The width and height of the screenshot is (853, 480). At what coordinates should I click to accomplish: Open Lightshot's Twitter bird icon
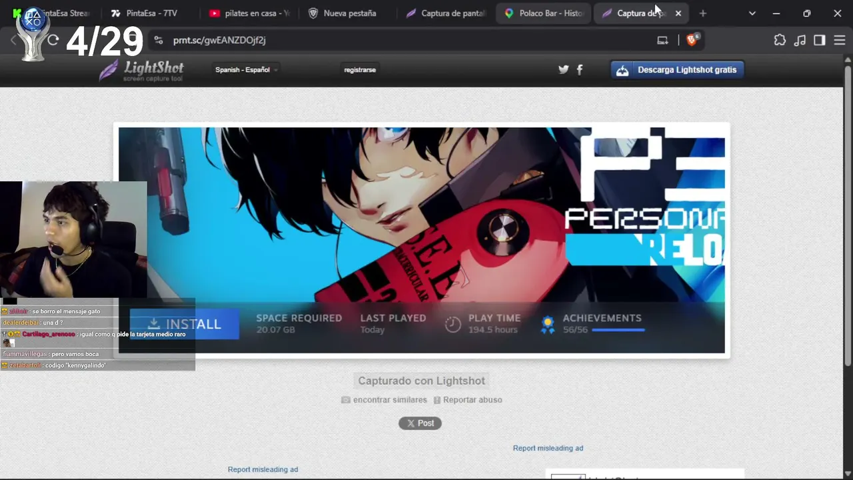pyautogui.click(x=564, y=69)
